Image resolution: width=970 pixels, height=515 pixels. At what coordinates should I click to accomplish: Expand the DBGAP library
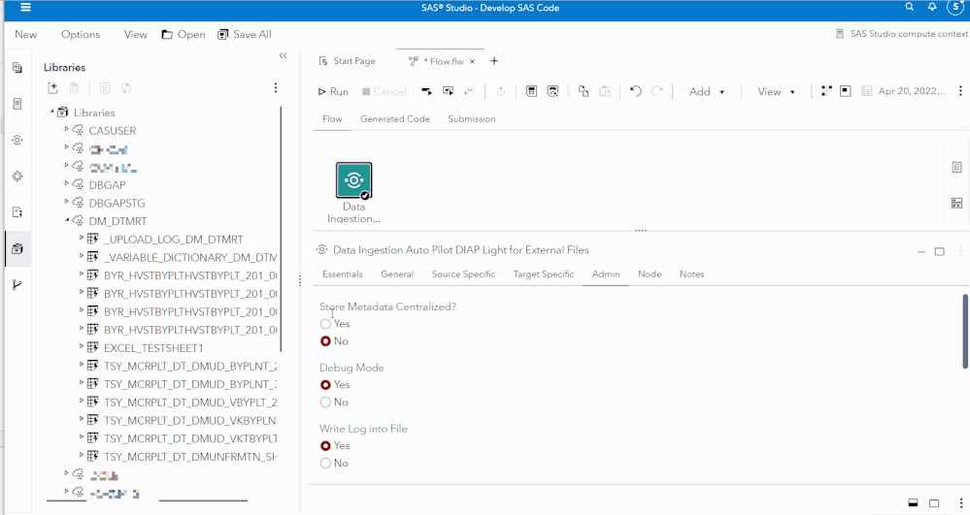(66, 183)
